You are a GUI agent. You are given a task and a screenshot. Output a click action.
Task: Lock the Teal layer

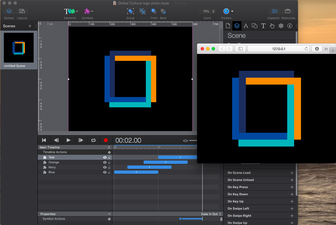[x=109, y=158]
